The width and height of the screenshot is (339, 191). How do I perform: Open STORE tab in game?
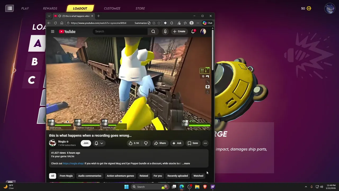pyautogui.click(x=140, y=8)
